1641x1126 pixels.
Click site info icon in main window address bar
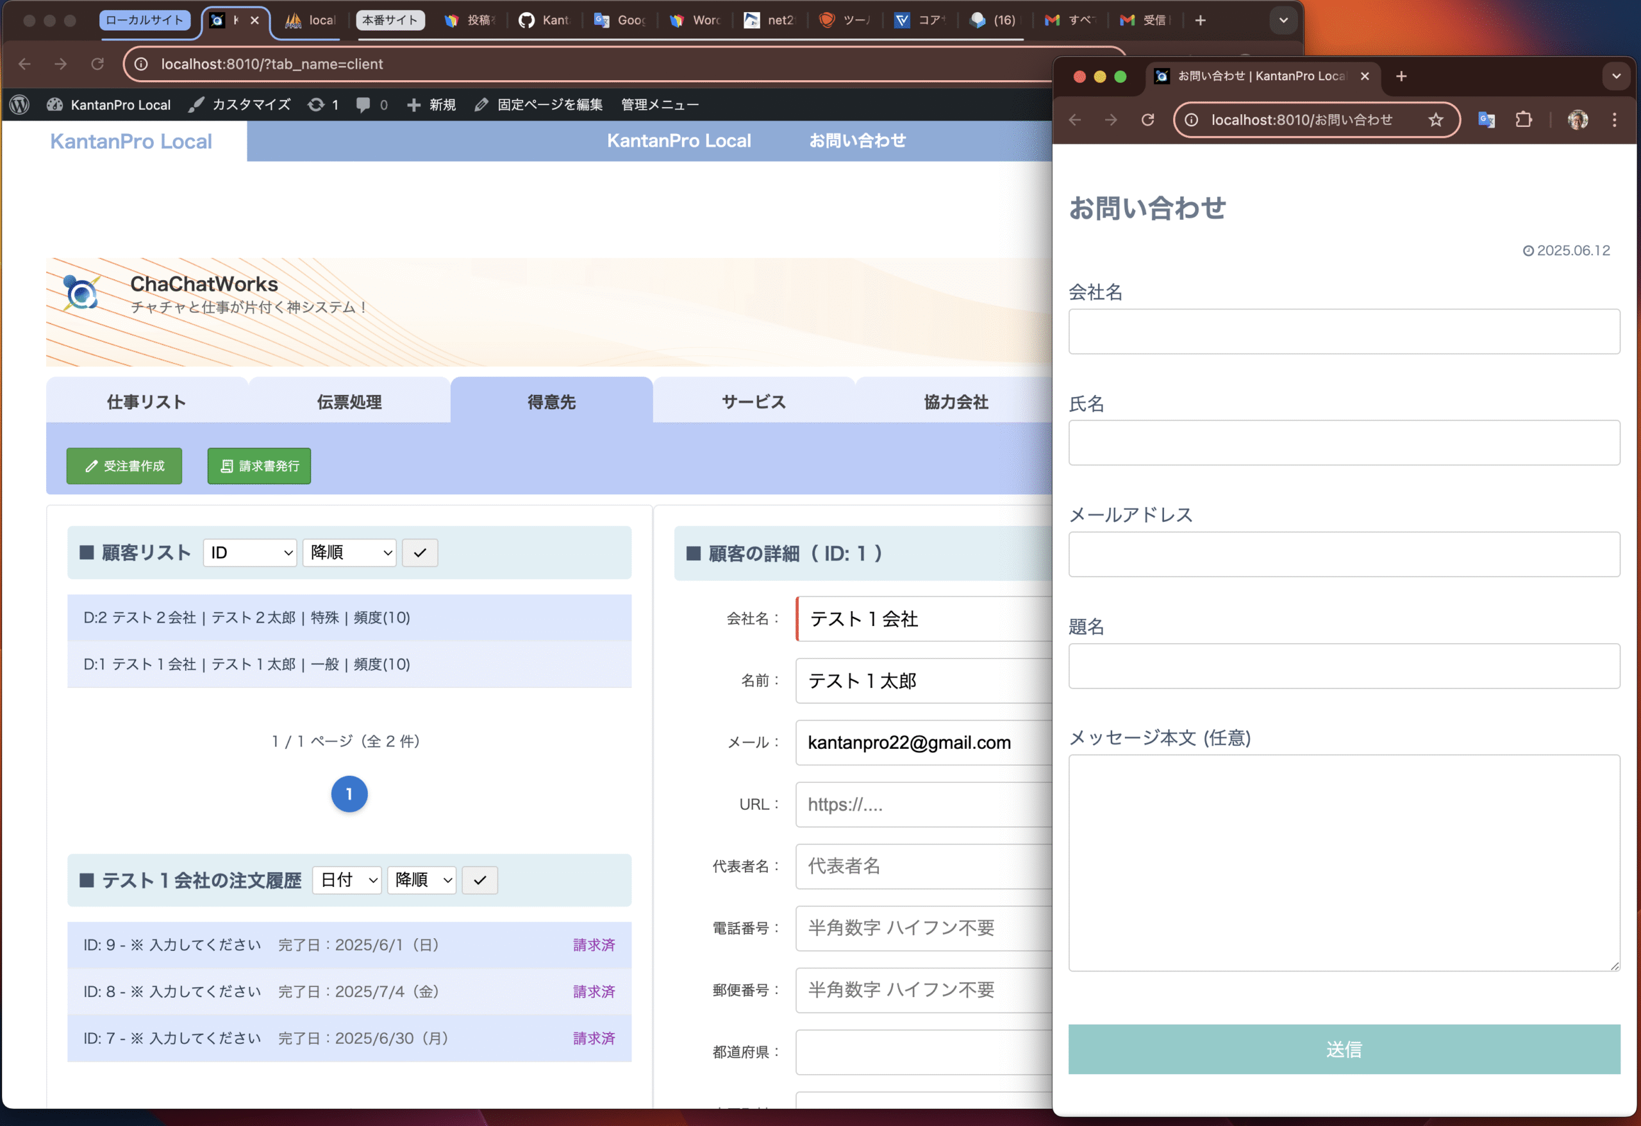click(x=141, y=64)
